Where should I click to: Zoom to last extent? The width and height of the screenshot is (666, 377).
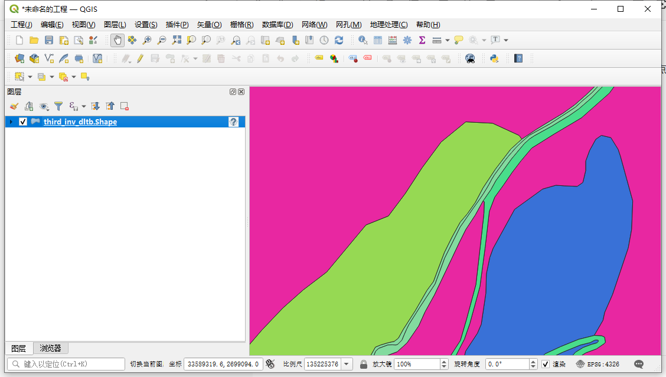pyautogui.click(x=236, y=40)
